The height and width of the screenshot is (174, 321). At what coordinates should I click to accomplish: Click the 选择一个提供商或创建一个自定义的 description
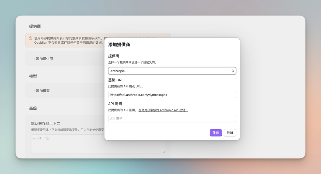[132, 62]
